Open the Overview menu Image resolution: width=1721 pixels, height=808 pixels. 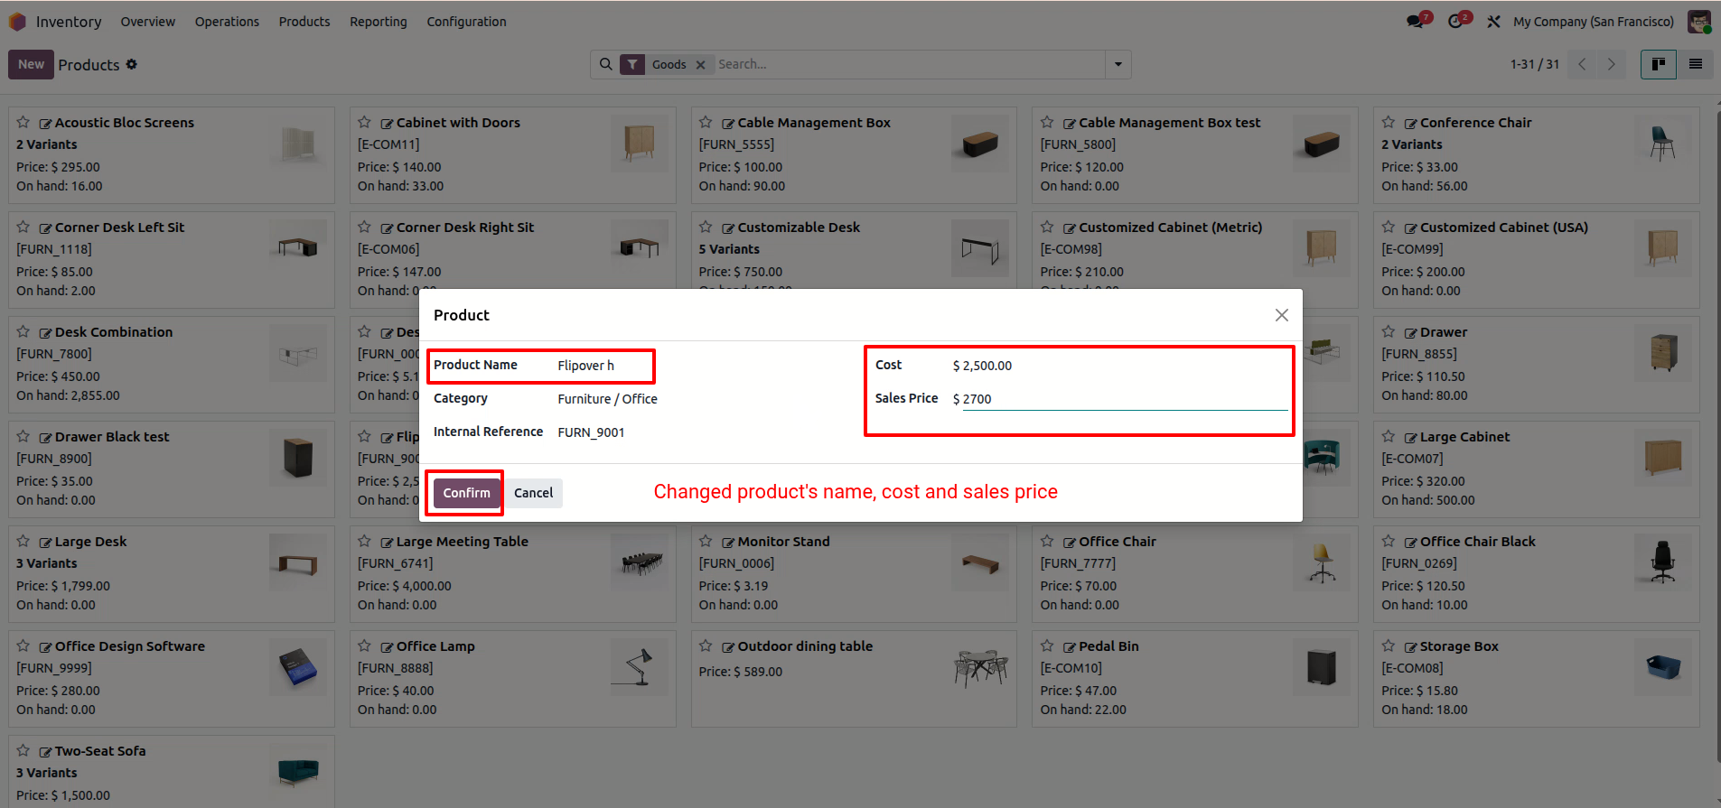[x=148, y=22]
